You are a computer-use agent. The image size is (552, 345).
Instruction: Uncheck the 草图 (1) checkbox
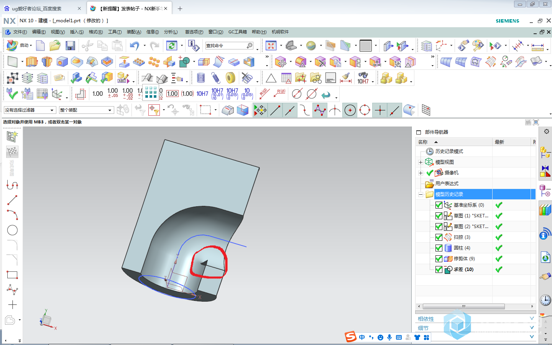[x=439, y=216]
